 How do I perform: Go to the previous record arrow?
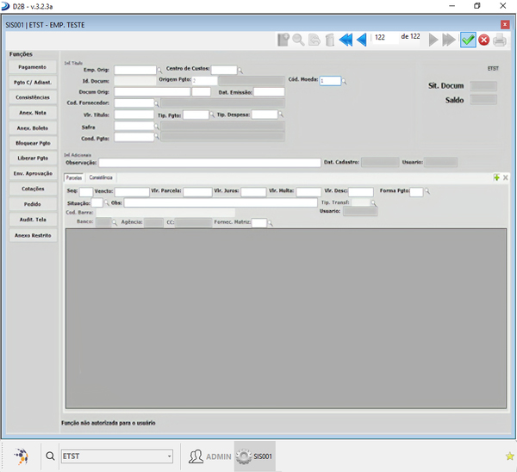pyautogui.click(x=362, y=40)
